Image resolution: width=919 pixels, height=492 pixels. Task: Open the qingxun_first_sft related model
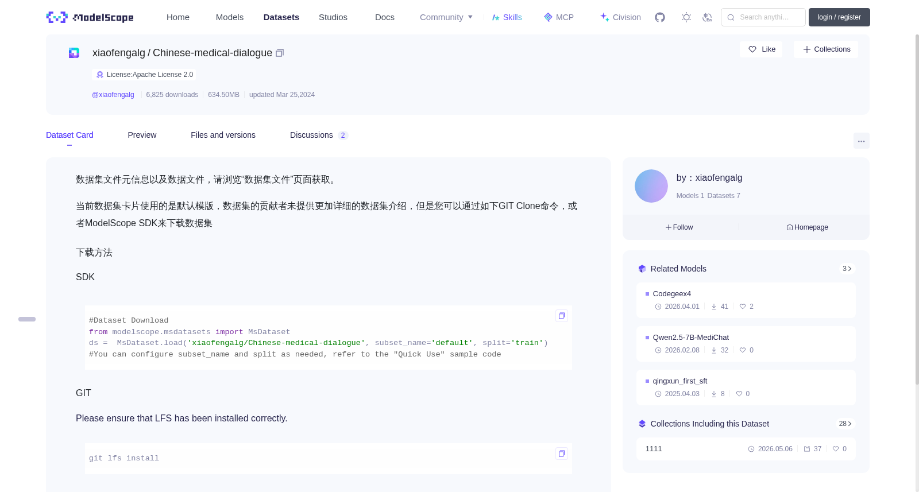pos(746,388)
